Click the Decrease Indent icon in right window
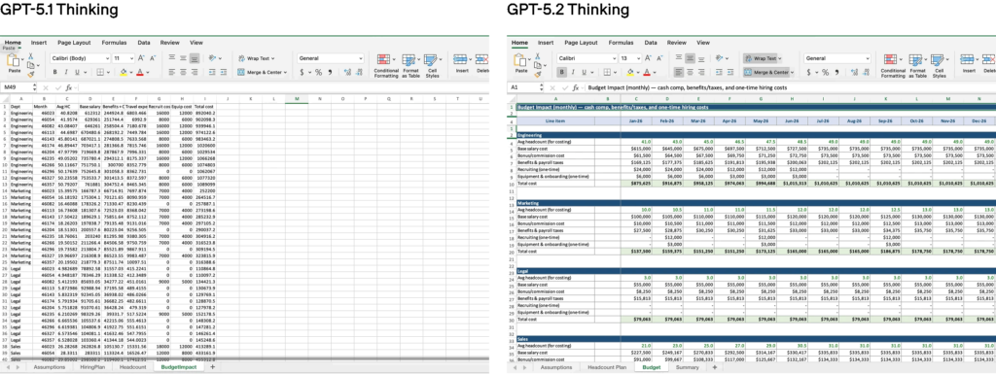Screen dimensions: 996x374 click(719, 72)
